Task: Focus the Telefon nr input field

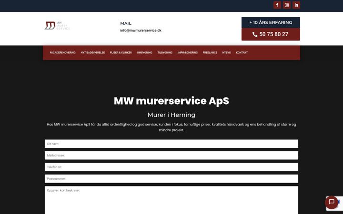Action: [171, 167]
